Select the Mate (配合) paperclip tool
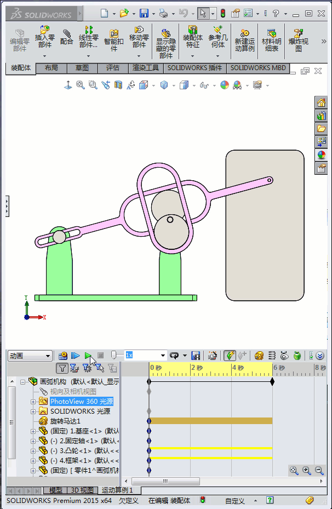 tap(66, 37)
